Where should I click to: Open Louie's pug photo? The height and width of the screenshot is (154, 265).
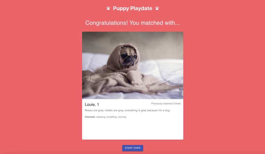[132, 65]
